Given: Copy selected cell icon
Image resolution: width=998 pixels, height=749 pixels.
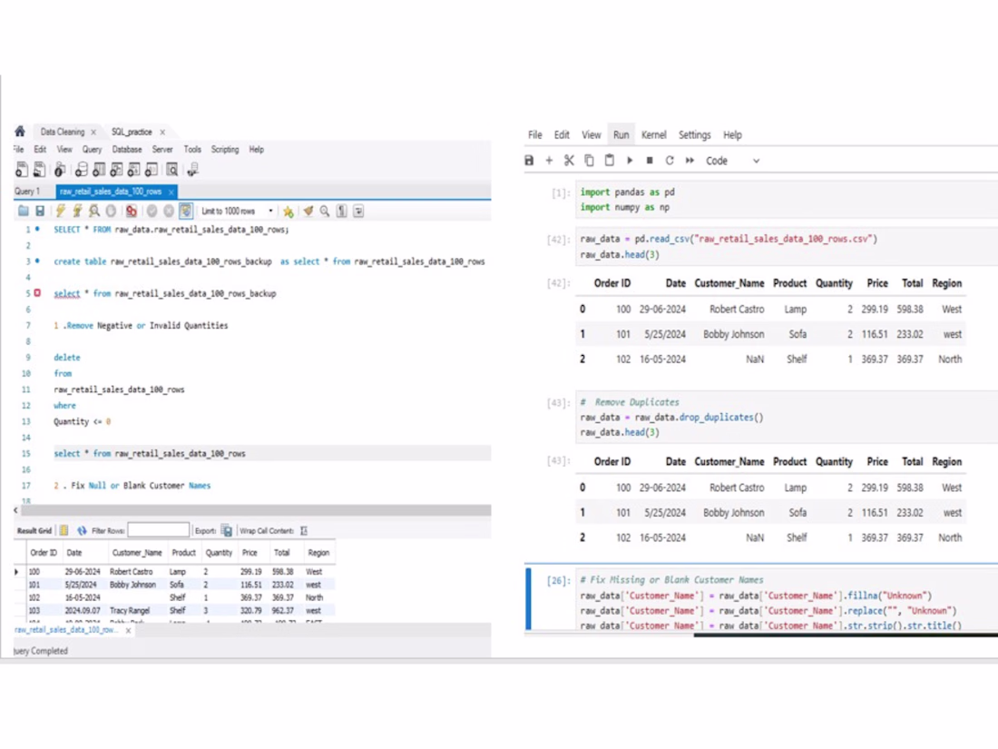Looking at the screenshot, I should coord(589,161).
